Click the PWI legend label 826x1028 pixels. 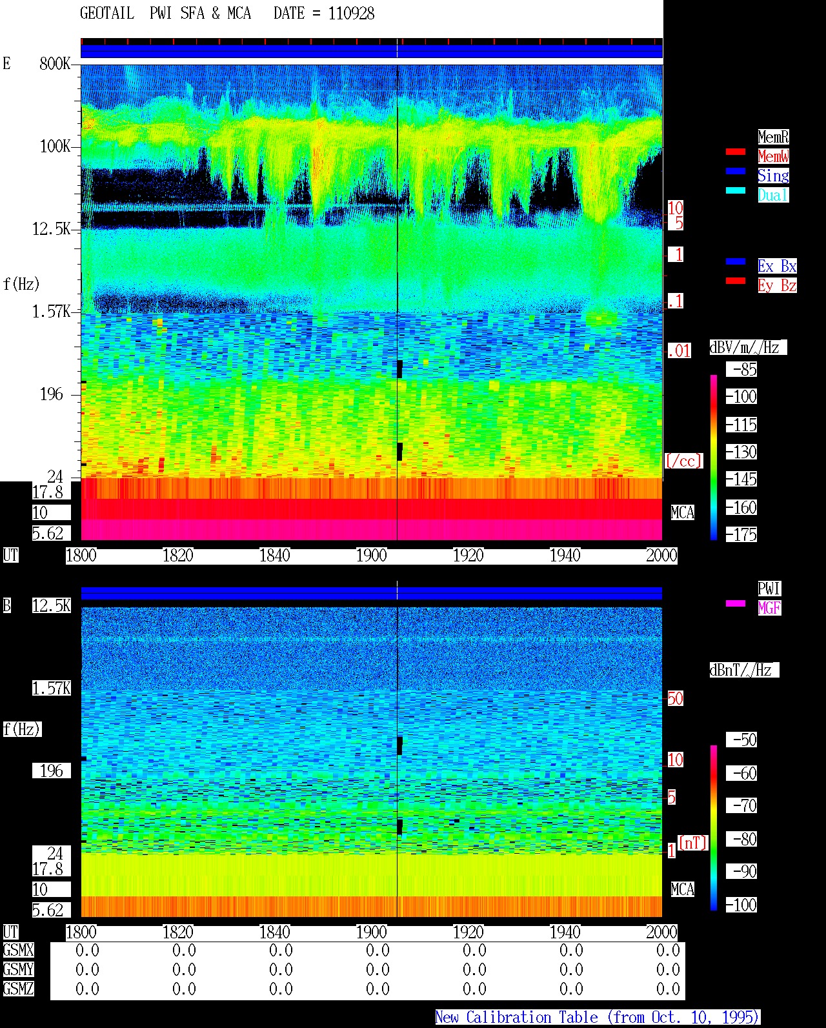pos(769,589)
